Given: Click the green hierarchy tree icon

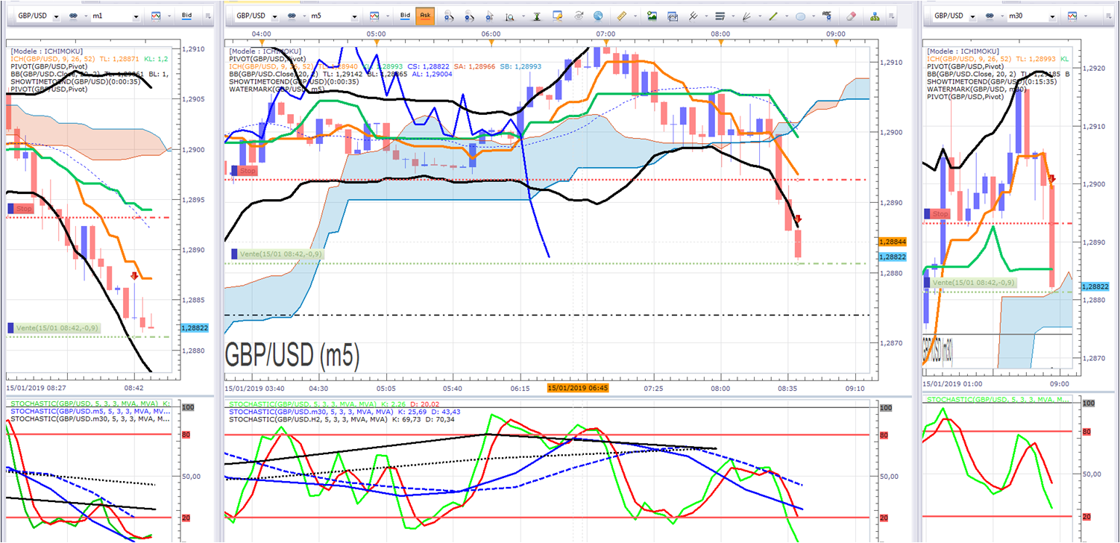Looking at the screenshot, I should pos(875,16).
